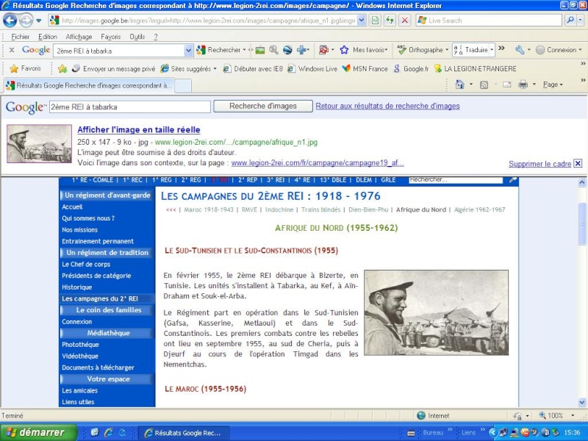Image resolution: width=588 pixels, height=441 pixels.
Task: Go back with the Internet Explorer Back arrow
Action: click(10, 21)
